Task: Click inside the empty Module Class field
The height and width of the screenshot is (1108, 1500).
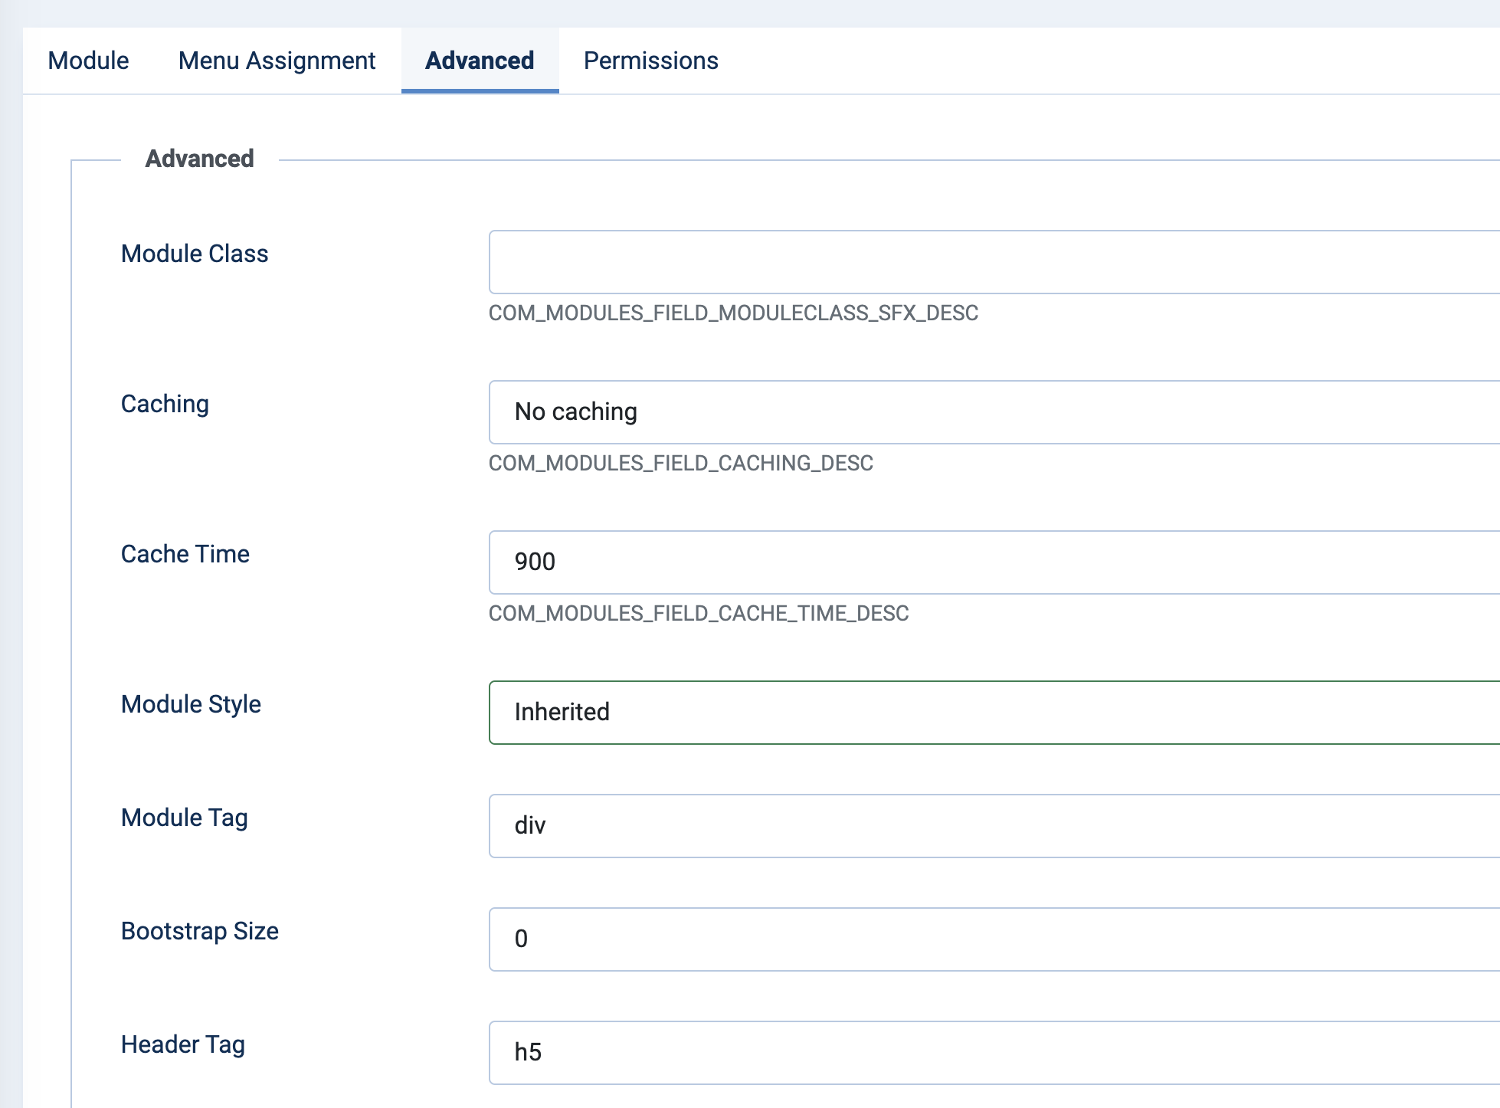Action: 843,261
